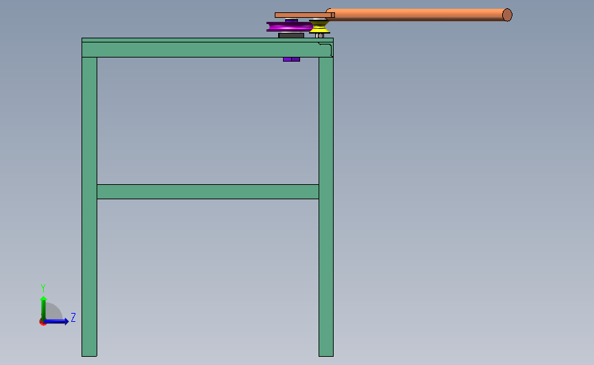The image size is (594, 365).
Task: Pick the green right leg of the frame
Action: [x=326, y=206]
